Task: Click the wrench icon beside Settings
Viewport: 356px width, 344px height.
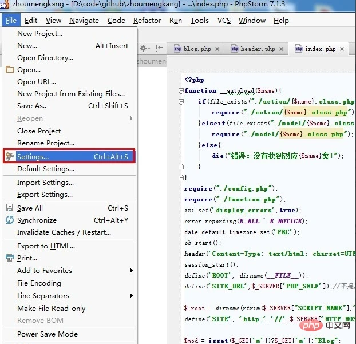Action: click(x=10, y=156)
